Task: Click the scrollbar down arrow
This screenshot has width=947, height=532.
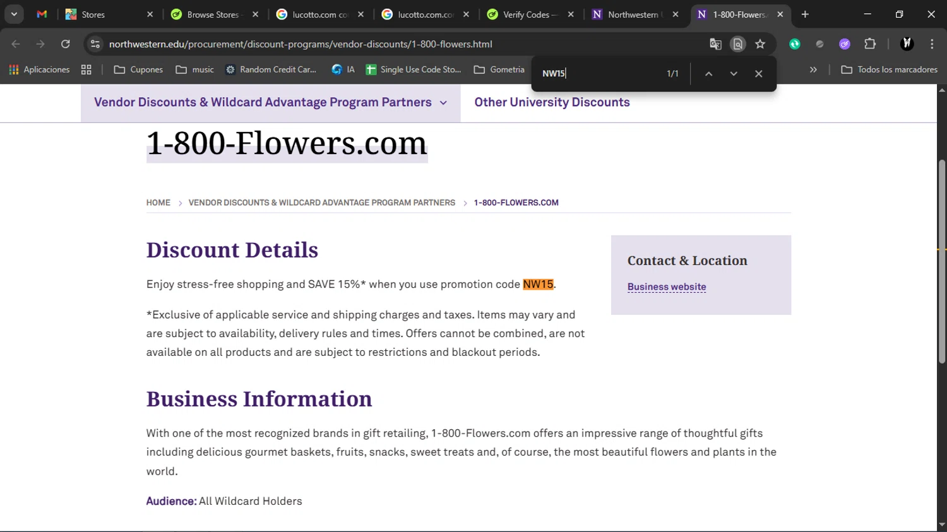Action: tap(942, 524)
